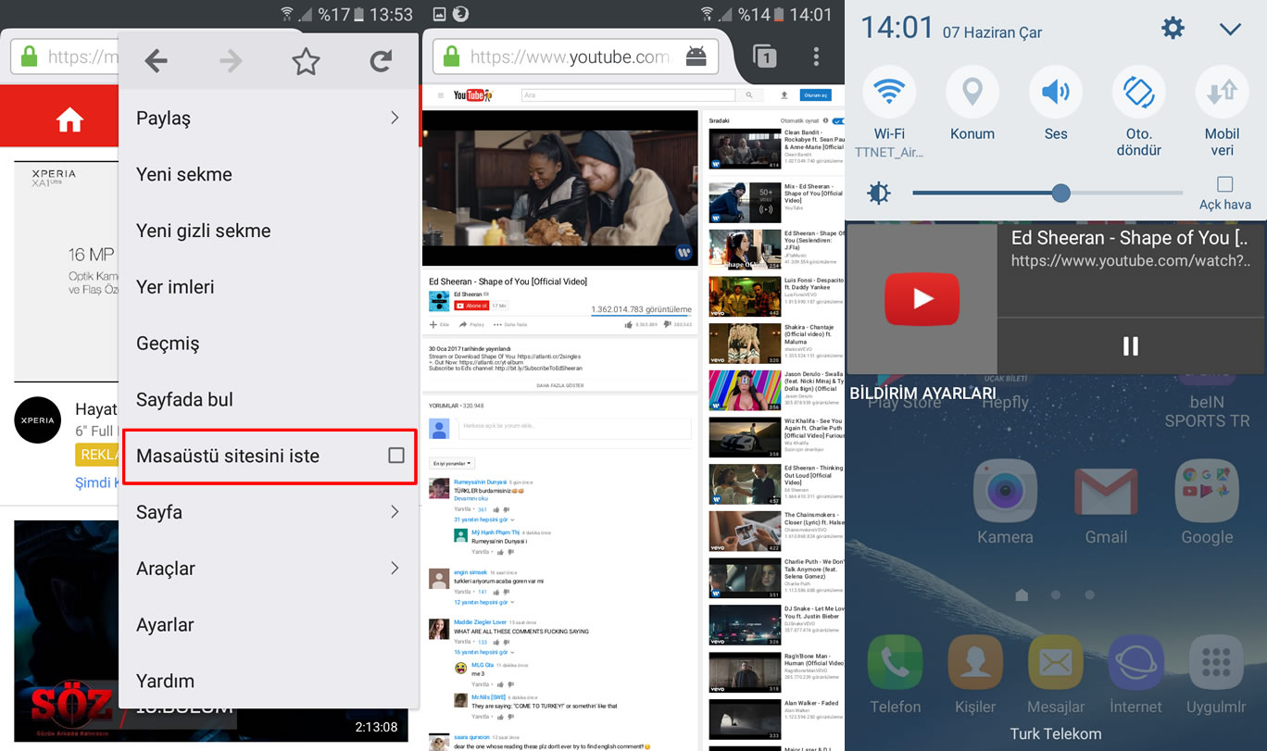Expand the Sayfa submenu chevron
This screenshot has width=1267, height=751.
[x=395, y=512]
